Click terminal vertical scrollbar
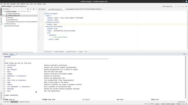The height and width of the screenshot is (105, 188). pyautogui.click(x=185, y=77)
